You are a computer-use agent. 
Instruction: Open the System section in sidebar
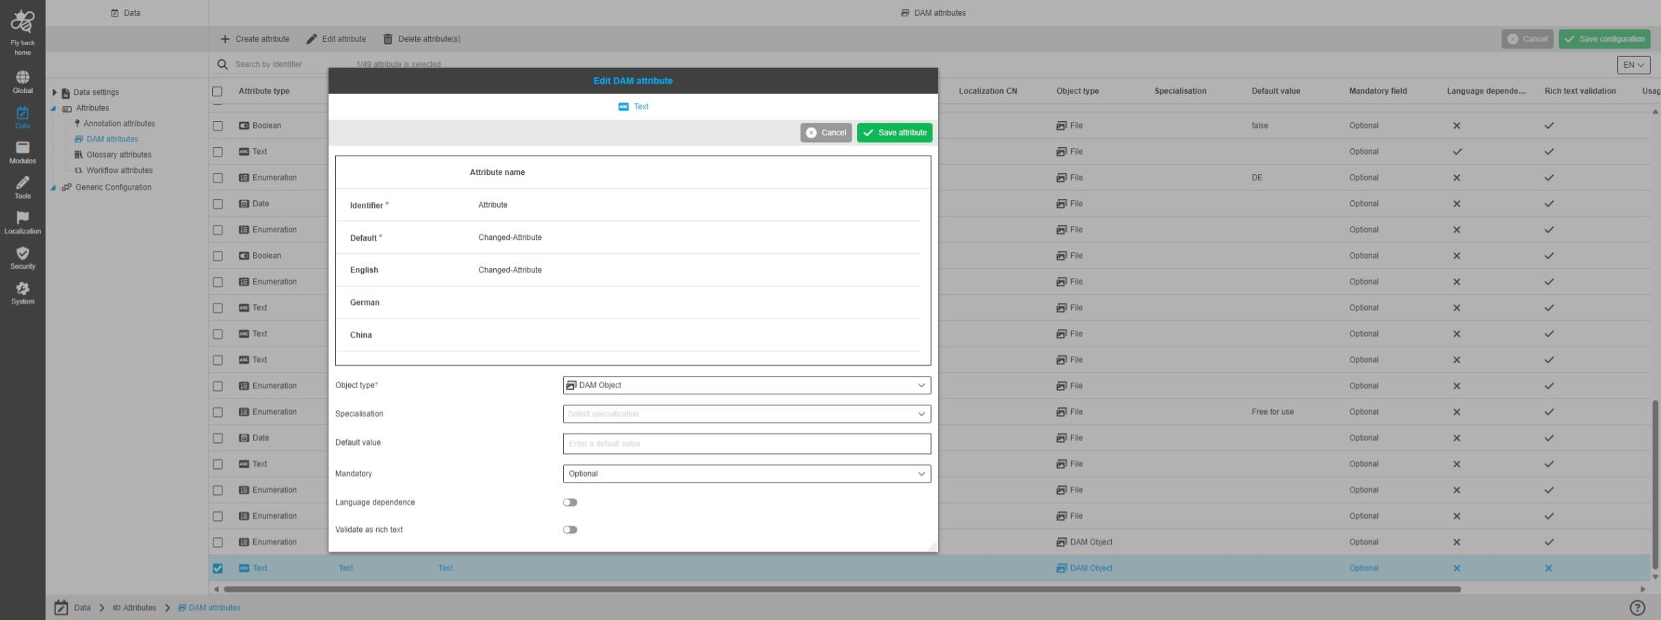coord(23,293)
